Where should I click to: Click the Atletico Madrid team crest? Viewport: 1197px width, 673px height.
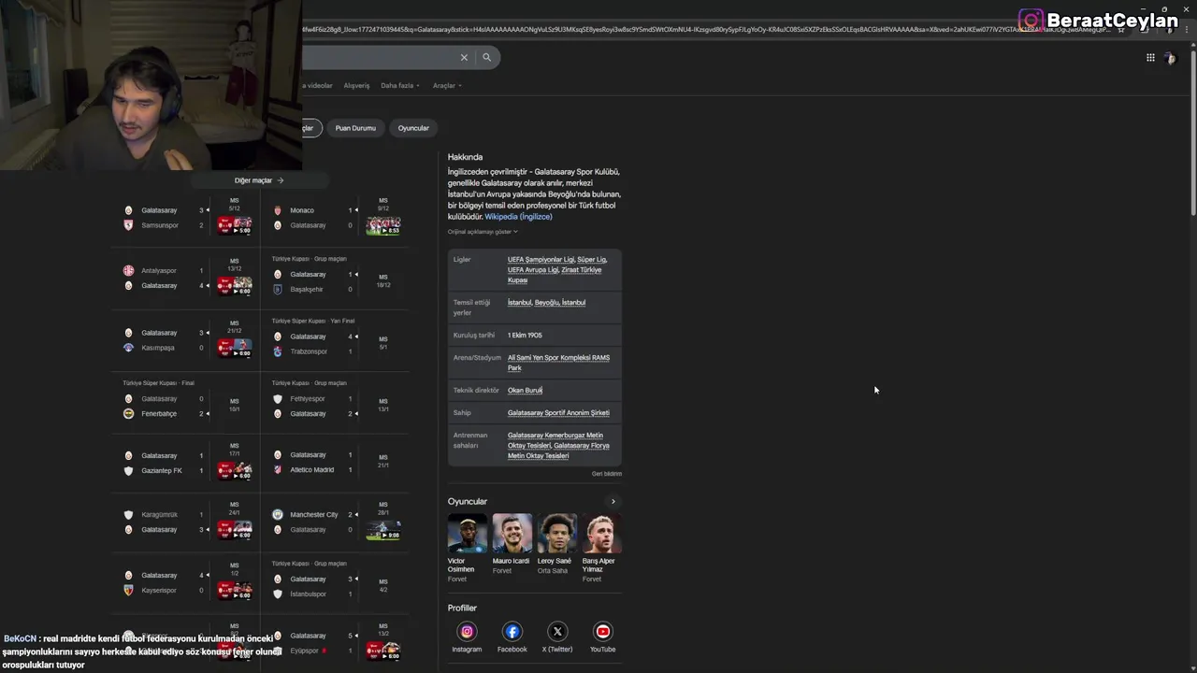tap(278, 469)
